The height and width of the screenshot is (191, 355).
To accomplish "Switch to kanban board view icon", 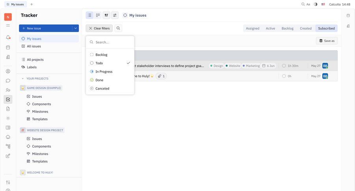I will (98, 15).
